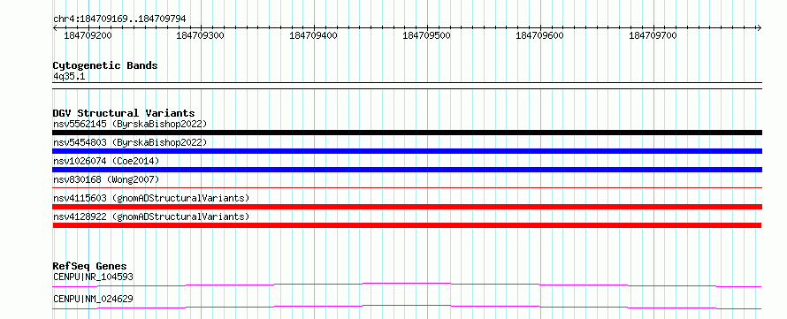Click the magenta CENPU|NM_024629 transcript line
The width and height of the screenshot is (787, 319).
click(407, 307)
